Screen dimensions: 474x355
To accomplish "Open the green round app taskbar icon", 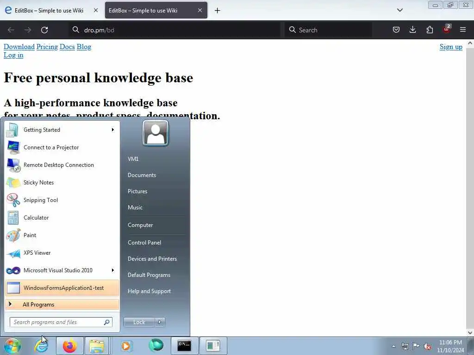I will point(156,346).
